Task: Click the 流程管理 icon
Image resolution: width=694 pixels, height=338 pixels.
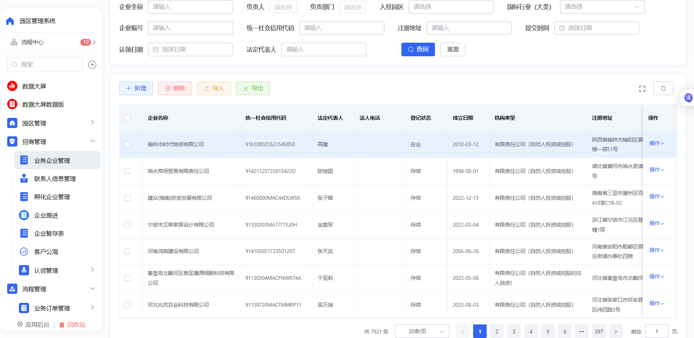Action: click(12, 289)
